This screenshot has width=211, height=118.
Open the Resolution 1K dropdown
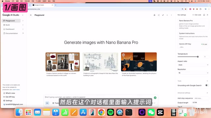[193, 73]
